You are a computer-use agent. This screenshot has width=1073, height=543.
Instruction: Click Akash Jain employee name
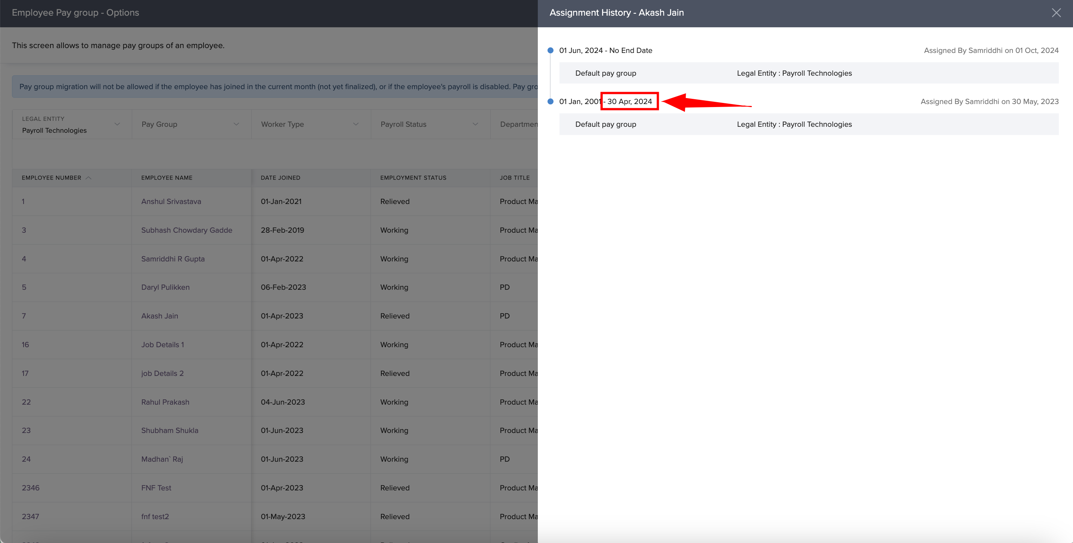click(x=159, y=316)
